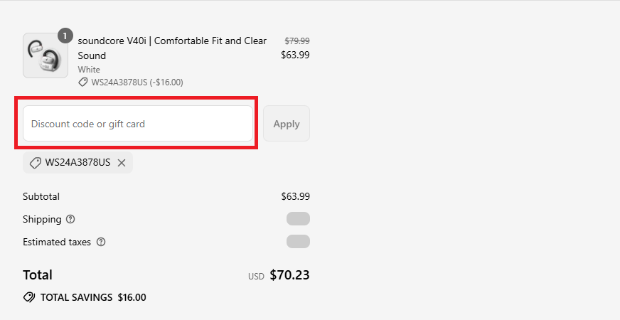
Task: Click the discount code or gift card field
Action: pyautogui.click(x=138, y=124)
